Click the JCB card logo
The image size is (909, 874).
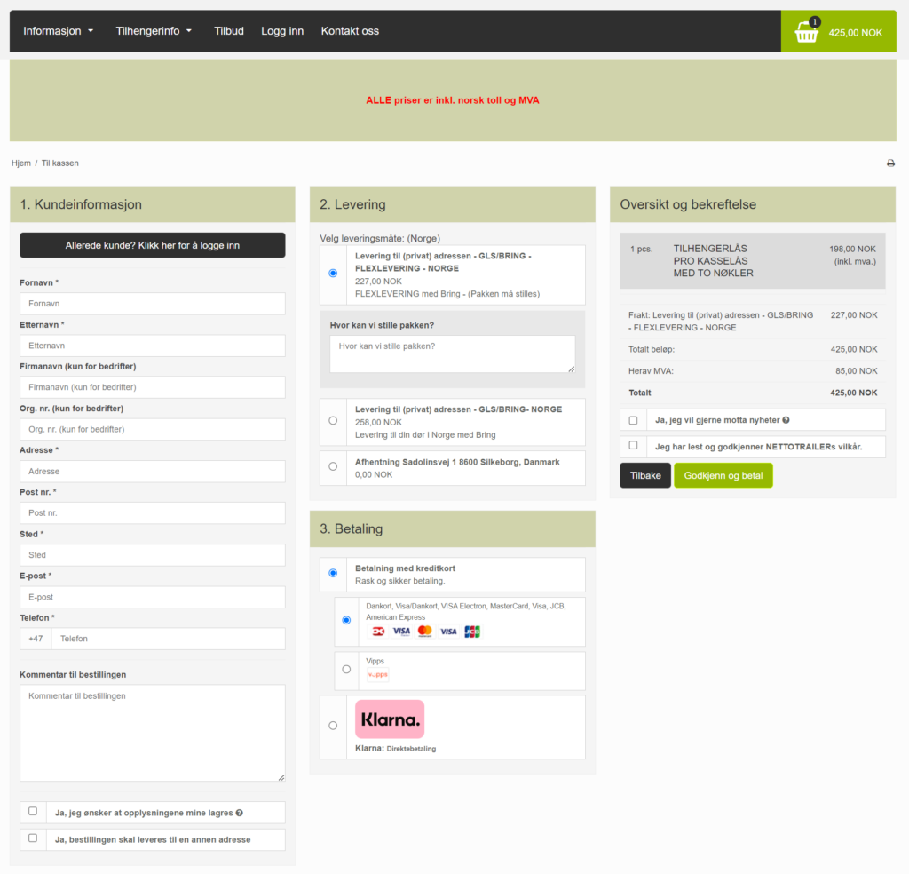point(471,632)
